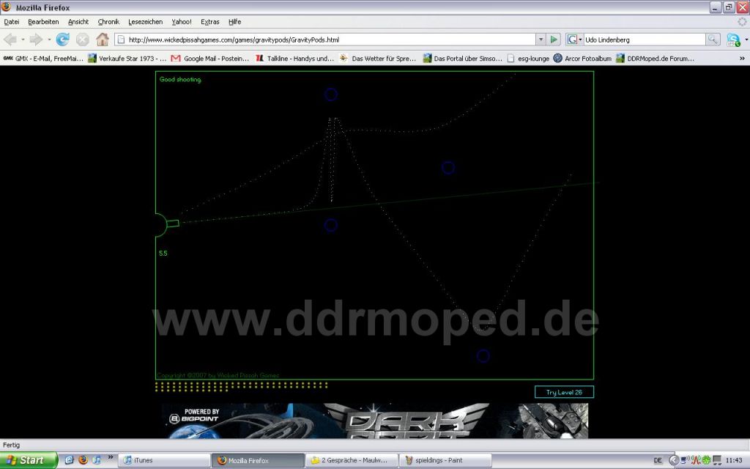The height and width of the screenshot is (469, 750).
Task: Expand the address bar history dropdown
Action: (541, 40)
